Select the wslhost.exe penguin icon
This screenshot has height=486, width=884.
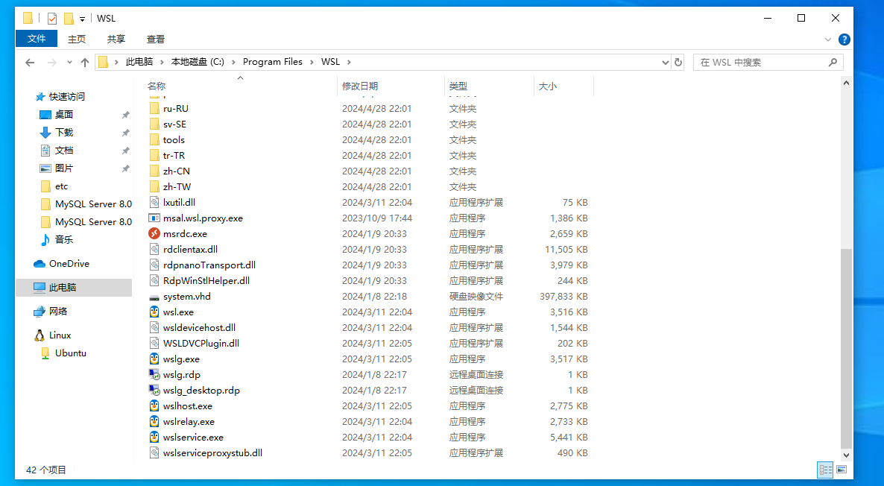[154, 405]
